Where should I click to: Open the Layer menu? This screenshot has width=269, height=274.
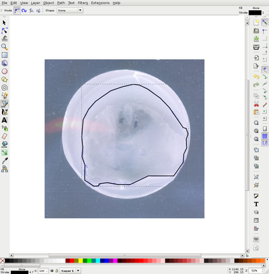point(36,3)
